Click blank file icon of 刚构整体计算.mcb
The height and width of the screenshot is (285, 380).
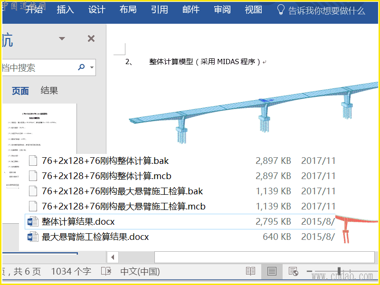coord(33,176)
